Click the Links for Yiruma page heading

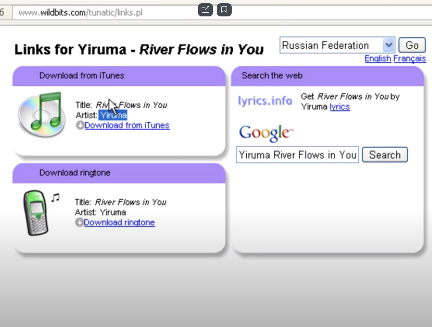(x=139, y=50)
